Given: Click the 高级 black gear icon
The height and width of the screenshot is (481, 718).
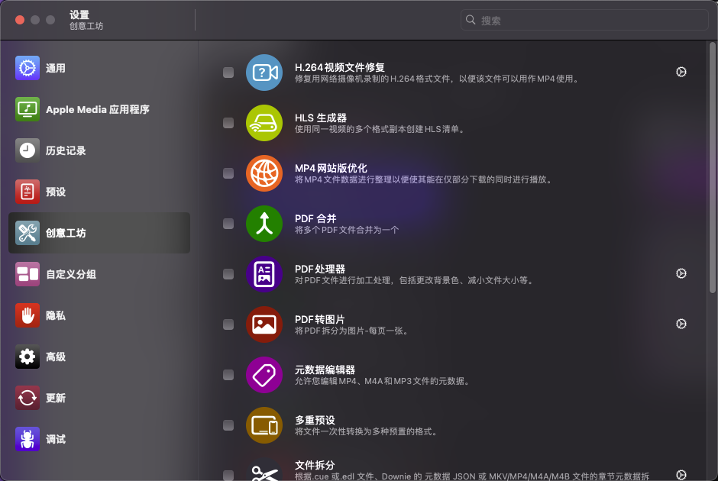Looking at the screenshot, I should [x=27, y=357].
